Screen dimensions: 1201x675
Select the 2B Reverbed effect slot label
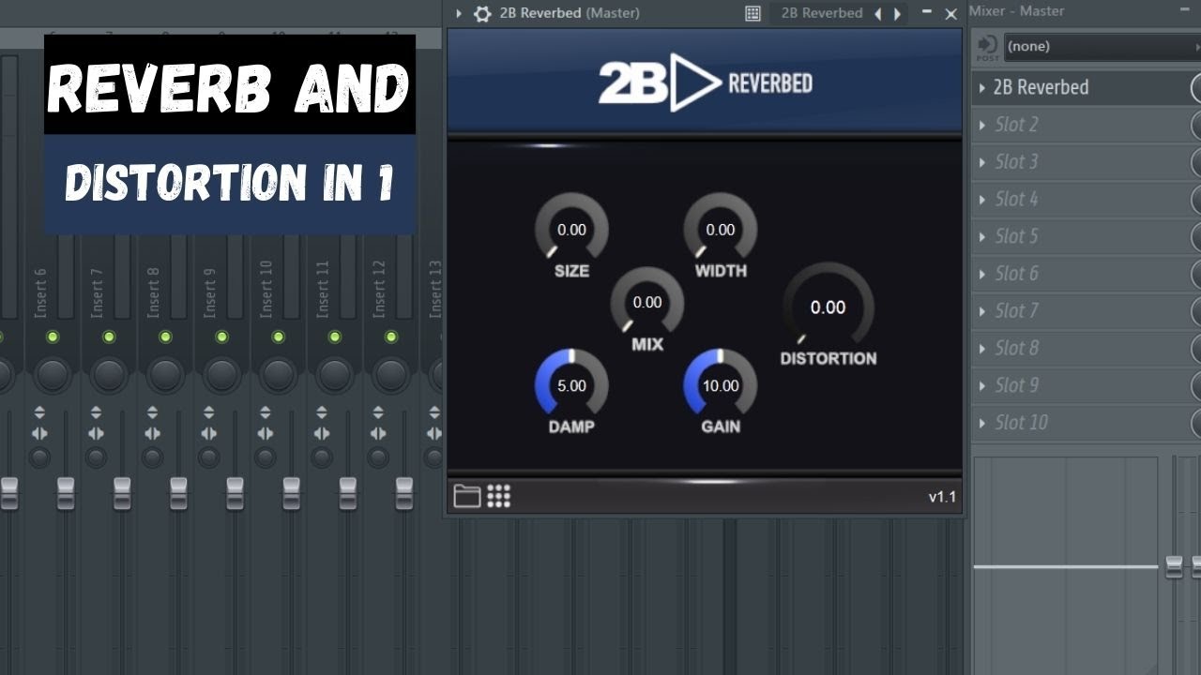[1041, 87]
